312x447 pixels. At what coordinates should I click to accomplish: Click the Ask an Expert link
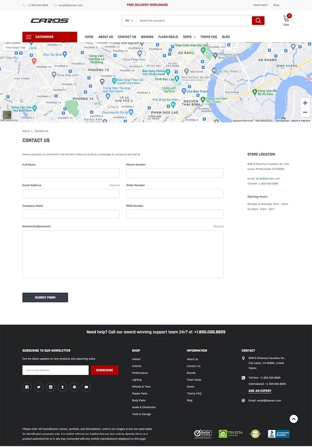tap(260, 391)
